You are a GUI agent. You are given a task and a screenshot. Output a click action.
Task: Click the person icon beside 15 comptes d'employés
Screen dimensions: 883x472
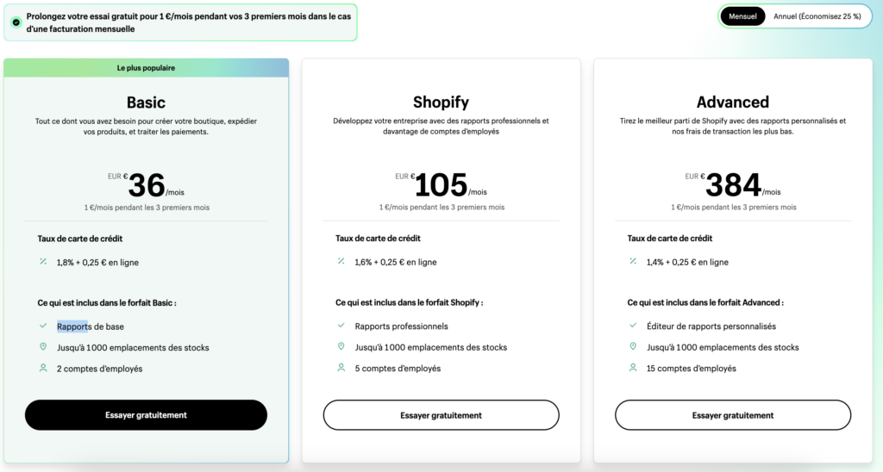pos(633,368)
